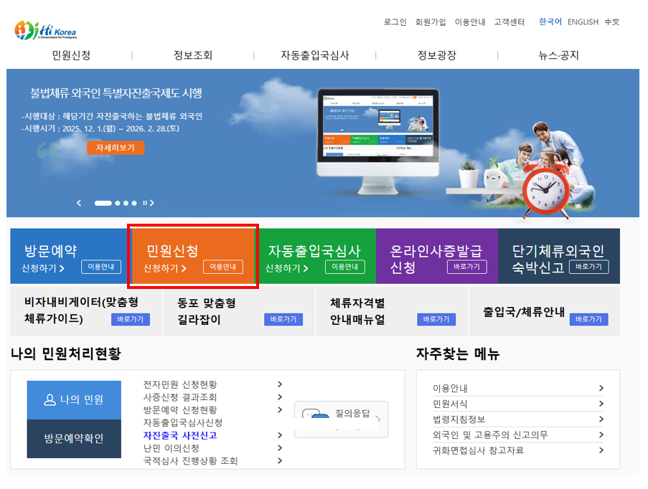Open the 뉴스·공지 menu item

tap(558, 55)
